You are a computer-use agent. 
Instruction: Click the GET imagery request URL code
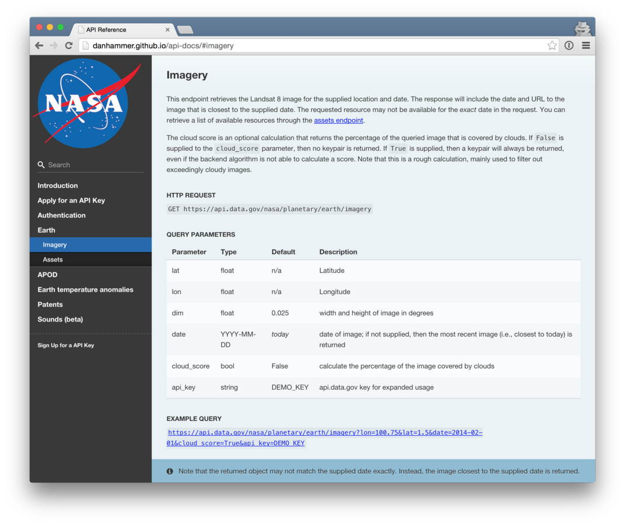pos(269,209)
